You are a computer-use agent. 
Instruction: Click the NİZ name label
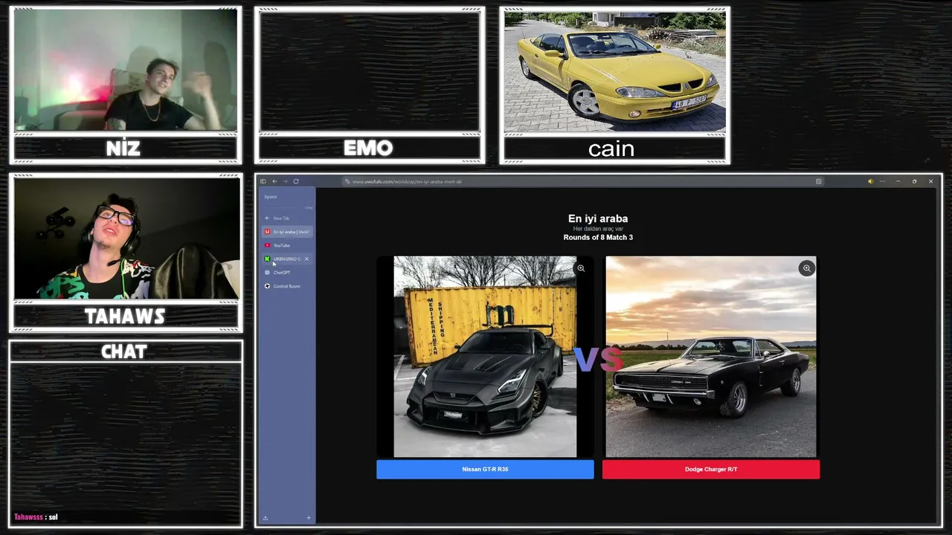point(123,149)
